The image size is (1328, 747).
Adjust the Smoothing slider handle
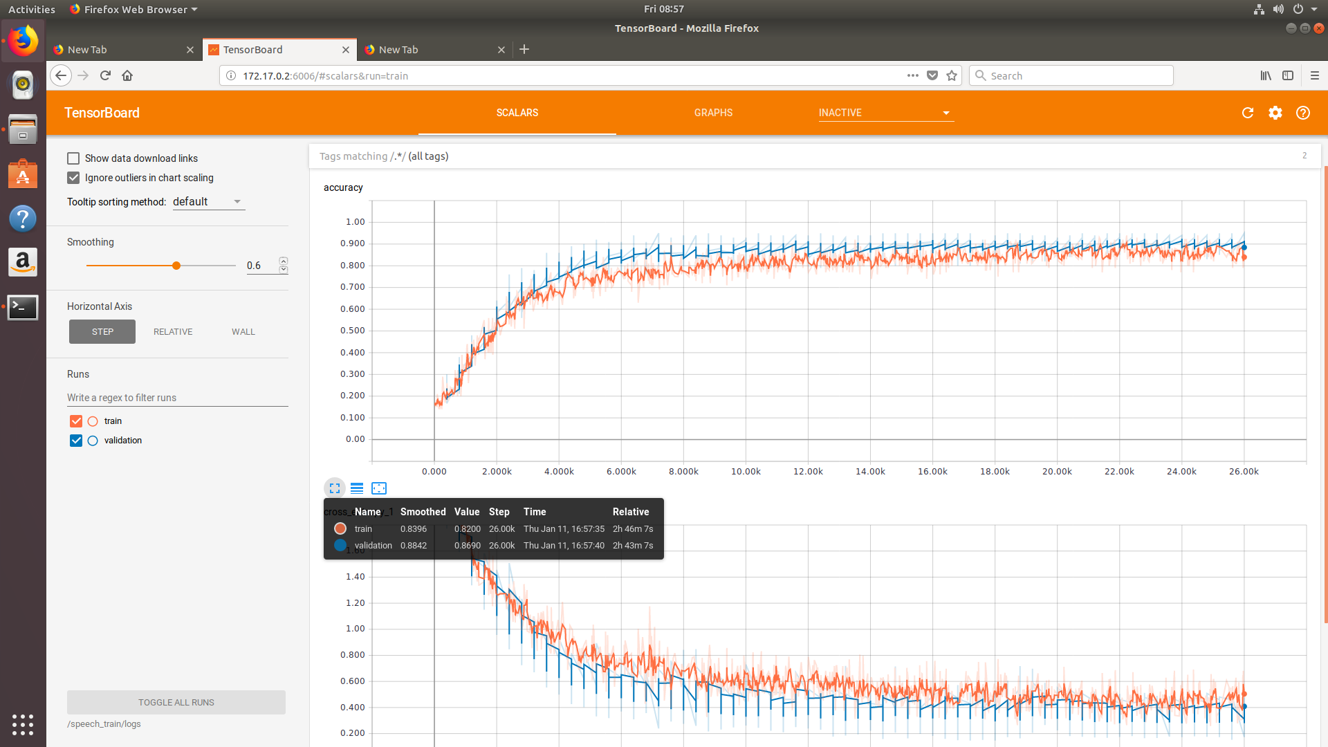(x=176, y=266)
